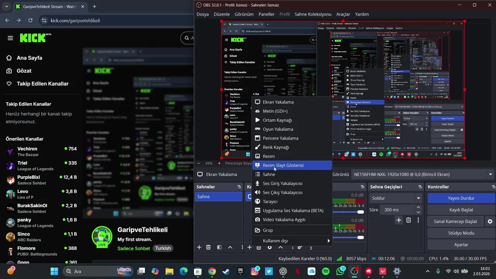Click the Sadece Sohbet category link
The height and width of the screenshot is (279, 496).
[x=134, y=248]
